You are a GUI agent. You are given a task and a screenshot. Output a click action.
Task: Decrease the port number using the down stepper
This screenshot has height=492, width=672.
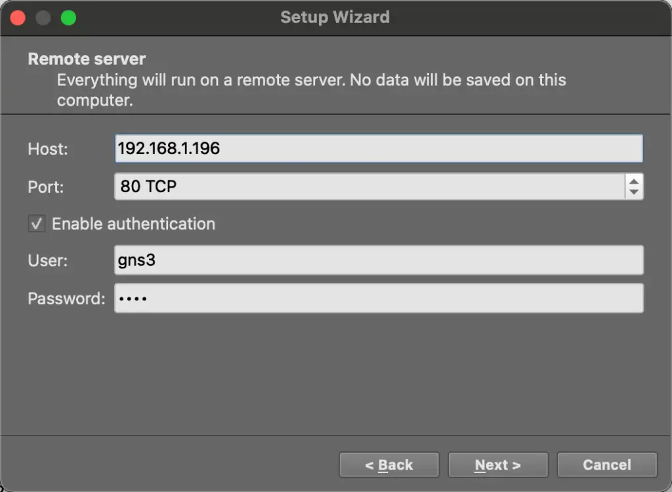[x=634, y=192]
